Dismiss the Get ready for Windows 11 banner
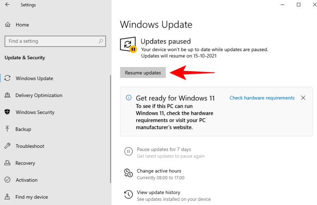 (303, 98)
